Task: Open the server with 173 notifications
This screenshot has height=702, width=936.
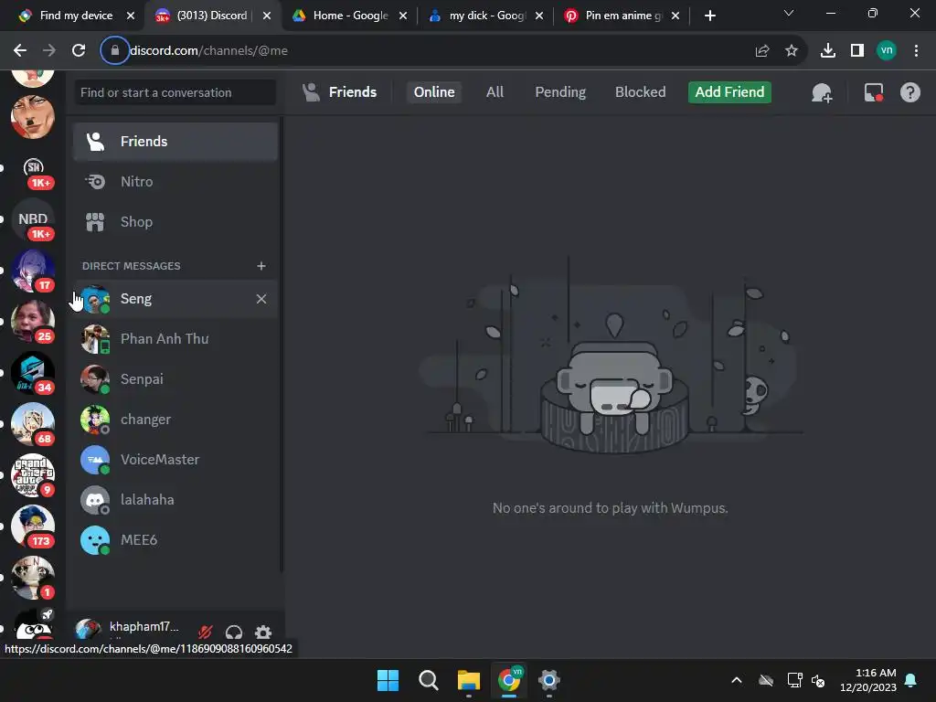Action: [x=33, y=527]
